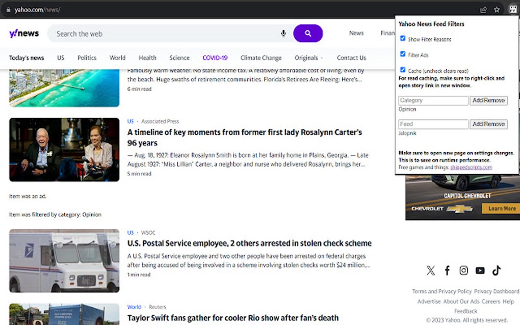Screen dimensions: 520x325
Task: Click inside the Feed input field
Action: point(433,124)
